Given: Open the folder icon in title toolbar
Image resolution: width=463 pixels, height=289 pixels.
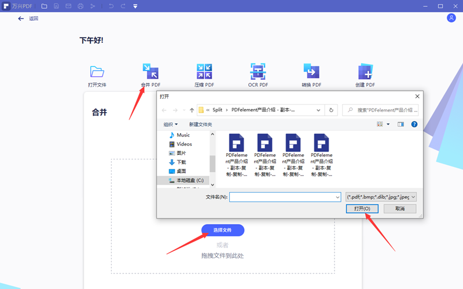Looking at the screenshot, I should (45, 6).
